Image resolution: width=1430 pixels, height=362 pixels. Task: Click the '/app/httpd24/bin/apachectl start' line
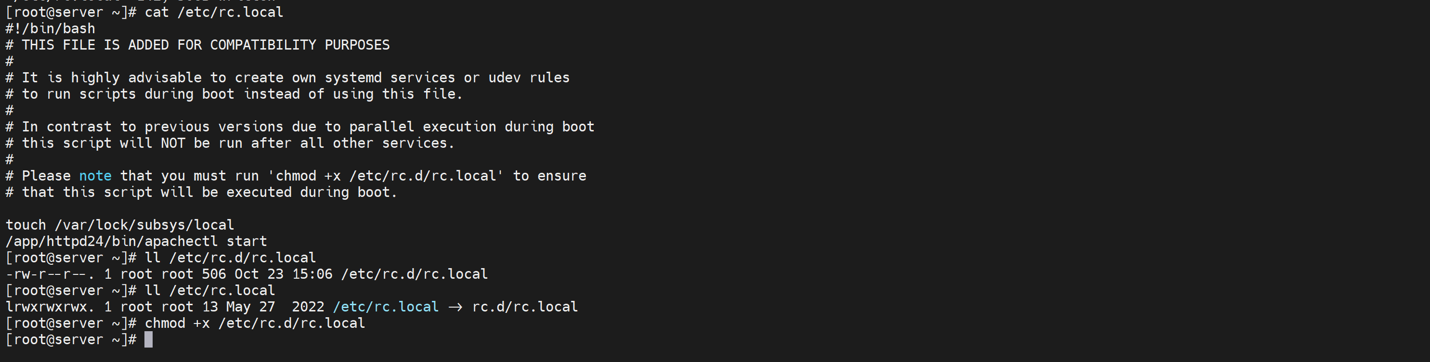pos(136,242)
